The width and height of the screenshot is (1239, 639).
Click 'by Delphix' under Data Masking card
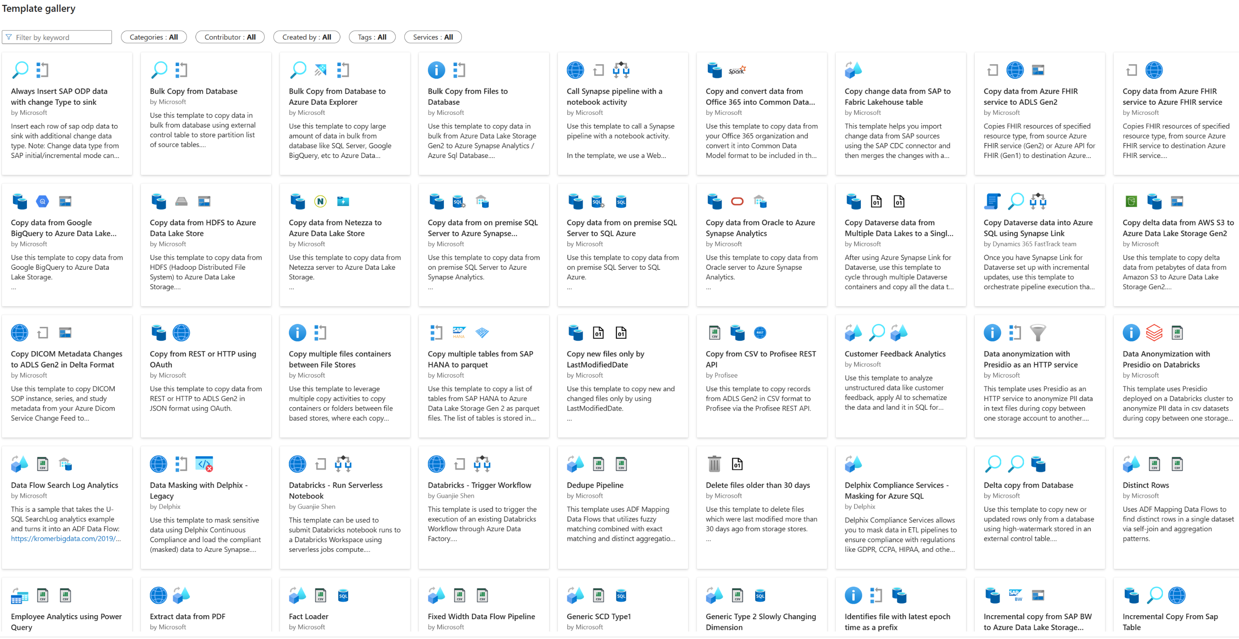165,507
